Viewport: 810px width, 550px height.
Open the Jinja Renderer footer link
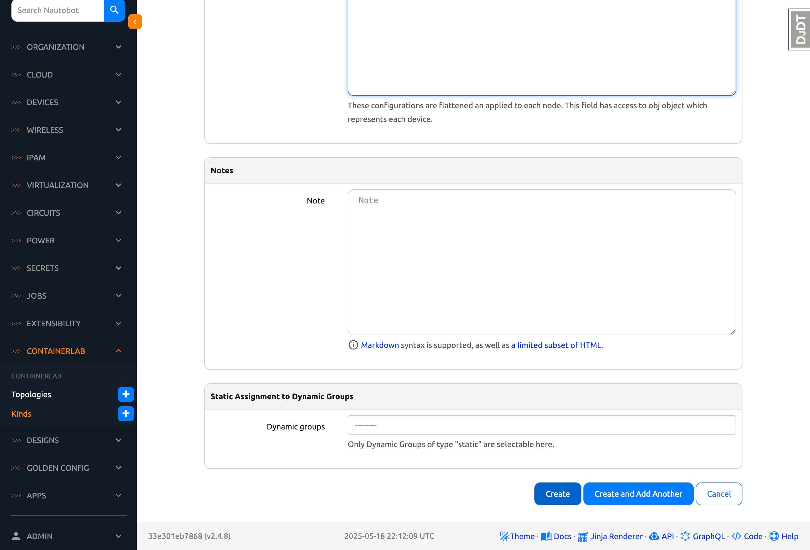point(611,536)
